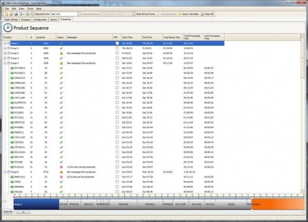Click the green product icon in product row 12 of Group 5
This screenshot has width=308, height=222.
click(12, 122)
